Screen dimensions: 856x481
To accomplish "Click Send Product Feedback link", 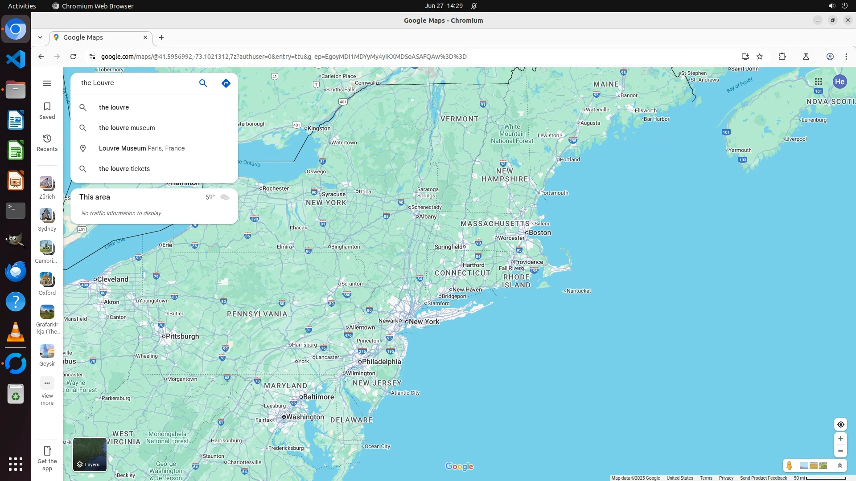I will pos(763,478).
